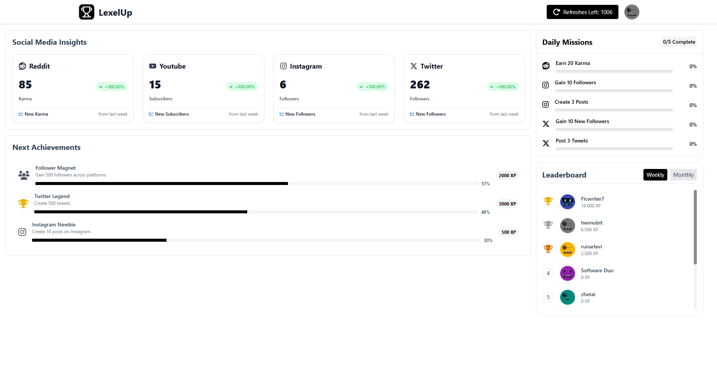This screenshot has width=717, height=367.
Task: Click the 262 followers count on Twitter
Action: click(420, 85)
